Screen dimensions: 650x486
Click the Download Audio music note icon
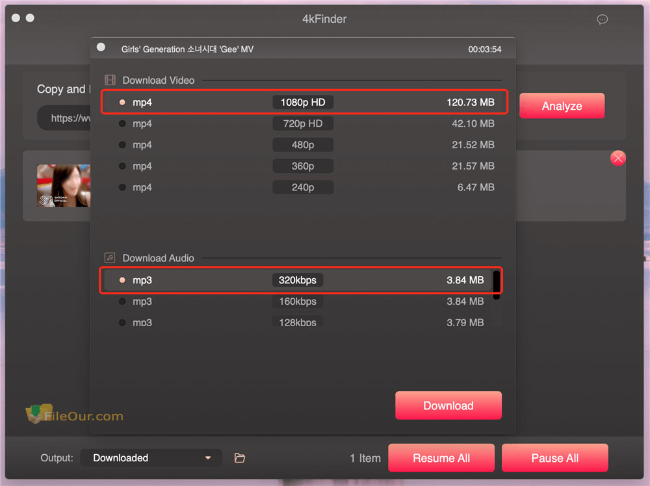click(x=110, y=258)
